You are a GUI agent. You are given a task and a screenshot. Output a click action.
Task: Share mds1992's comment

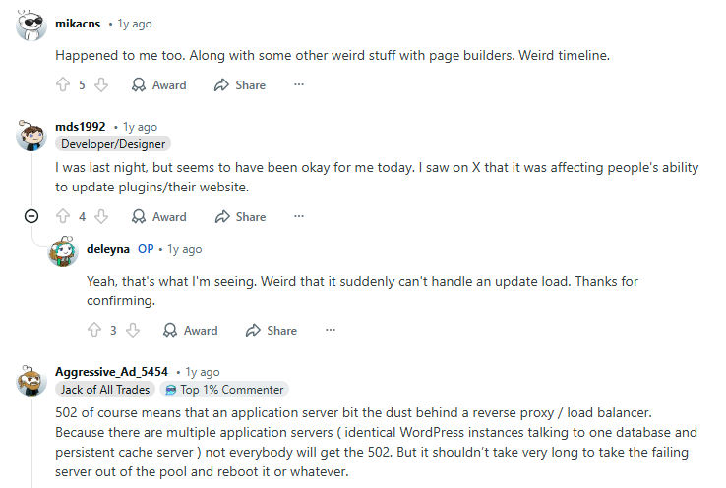[x=240, y=217]
